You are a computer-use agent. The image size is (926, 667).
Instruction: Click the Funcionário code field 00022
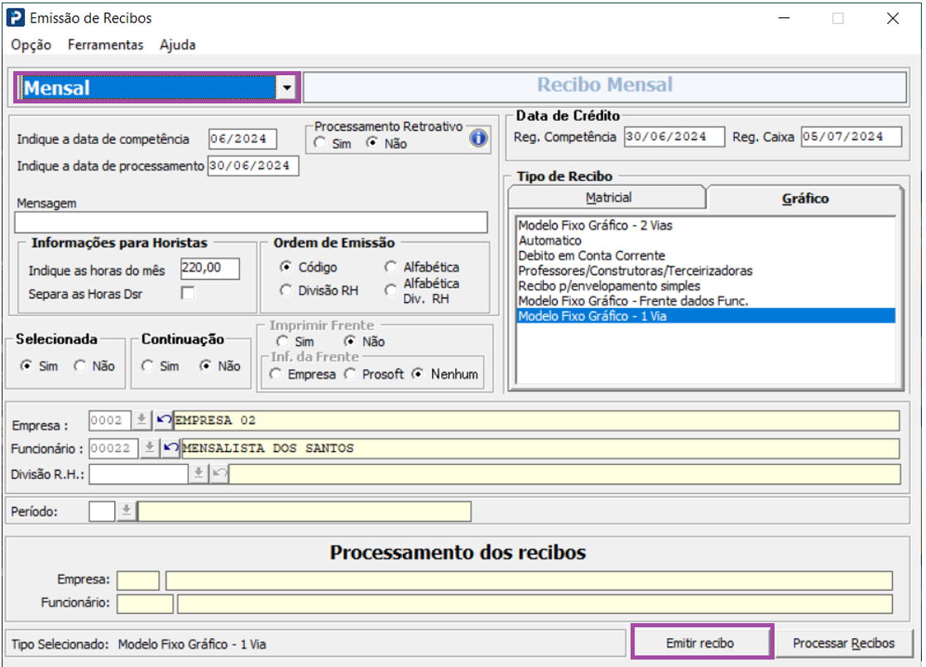point(113,449)
